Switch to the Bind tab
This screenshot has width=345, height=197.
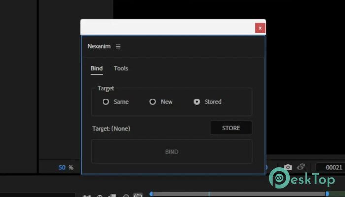(97, 68)
